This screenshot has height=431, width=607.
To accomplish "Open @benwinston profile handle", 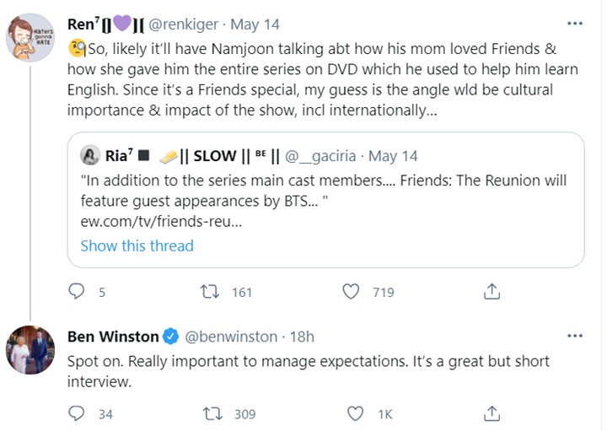I will click(230, 337).
